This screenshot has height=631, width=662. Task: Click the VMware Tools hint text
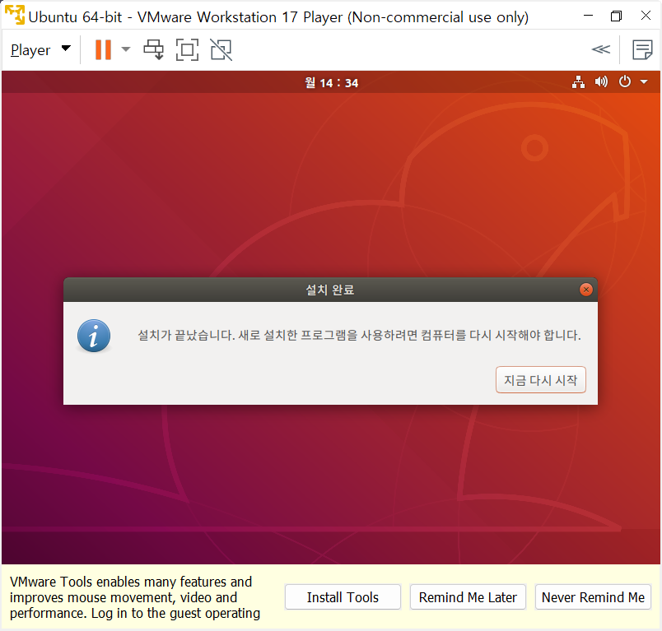click(135, 597)
